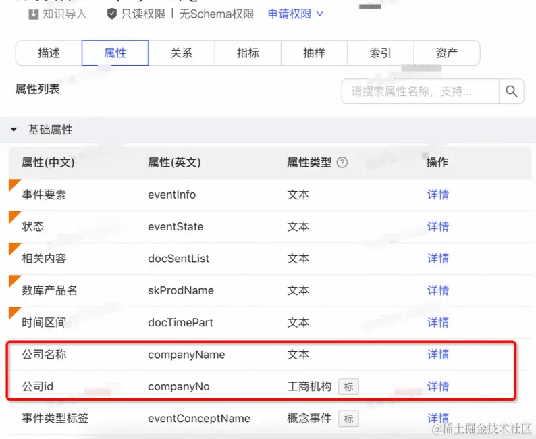Image resolution: width=536 pixels, height=439 pixels.
Task: Click the 属性列表 heading
Action: pyautogui.click(x=38, y=89)
